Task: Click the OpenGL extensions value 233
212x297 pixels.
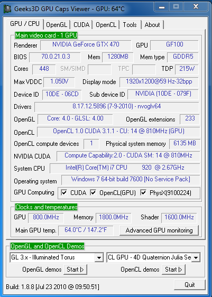Action: tap(190, 119)
